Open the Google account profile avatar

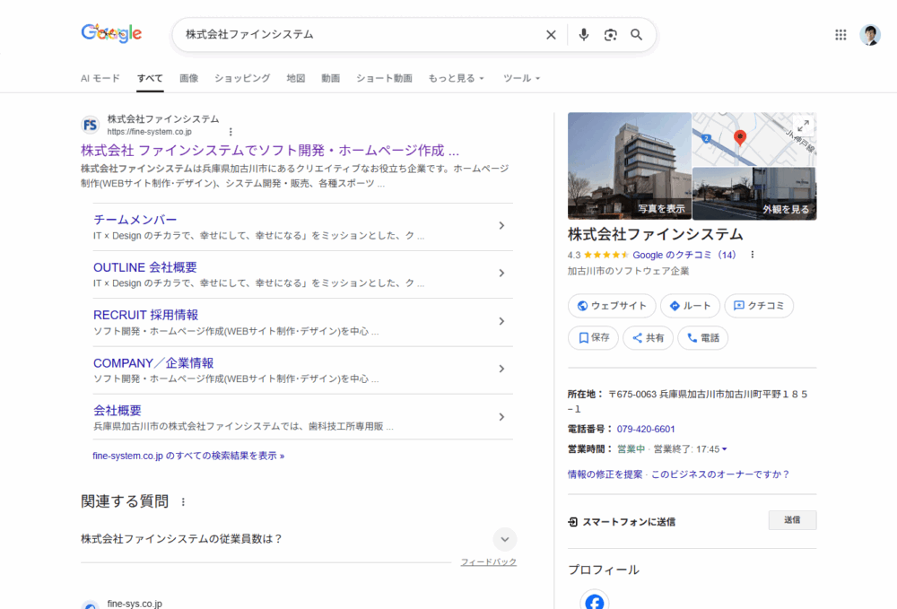pyautogui.click(x=870, y=35)
